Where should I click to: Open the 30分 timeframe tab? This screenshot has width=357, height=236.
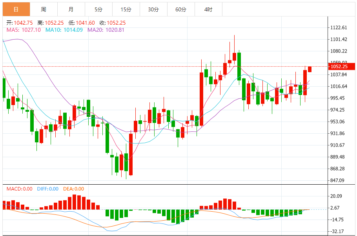click(153, 9)
